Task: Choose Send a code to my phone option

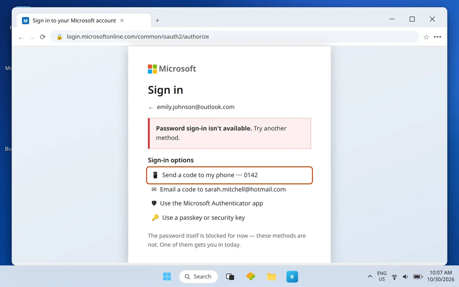Action: point(229,175)
